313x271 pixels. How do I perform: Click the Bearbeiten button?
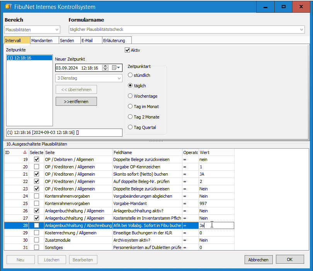(83, 260)
